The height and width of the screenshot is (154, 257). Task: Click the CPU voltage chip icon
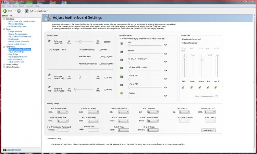tap(121, 44)
